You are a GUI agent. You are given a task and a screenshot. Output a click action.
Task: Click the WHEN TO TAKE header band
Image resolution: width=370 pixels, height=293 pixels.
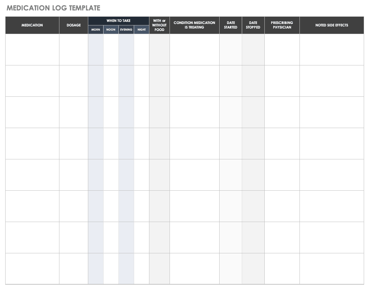(x=118, y=21)
